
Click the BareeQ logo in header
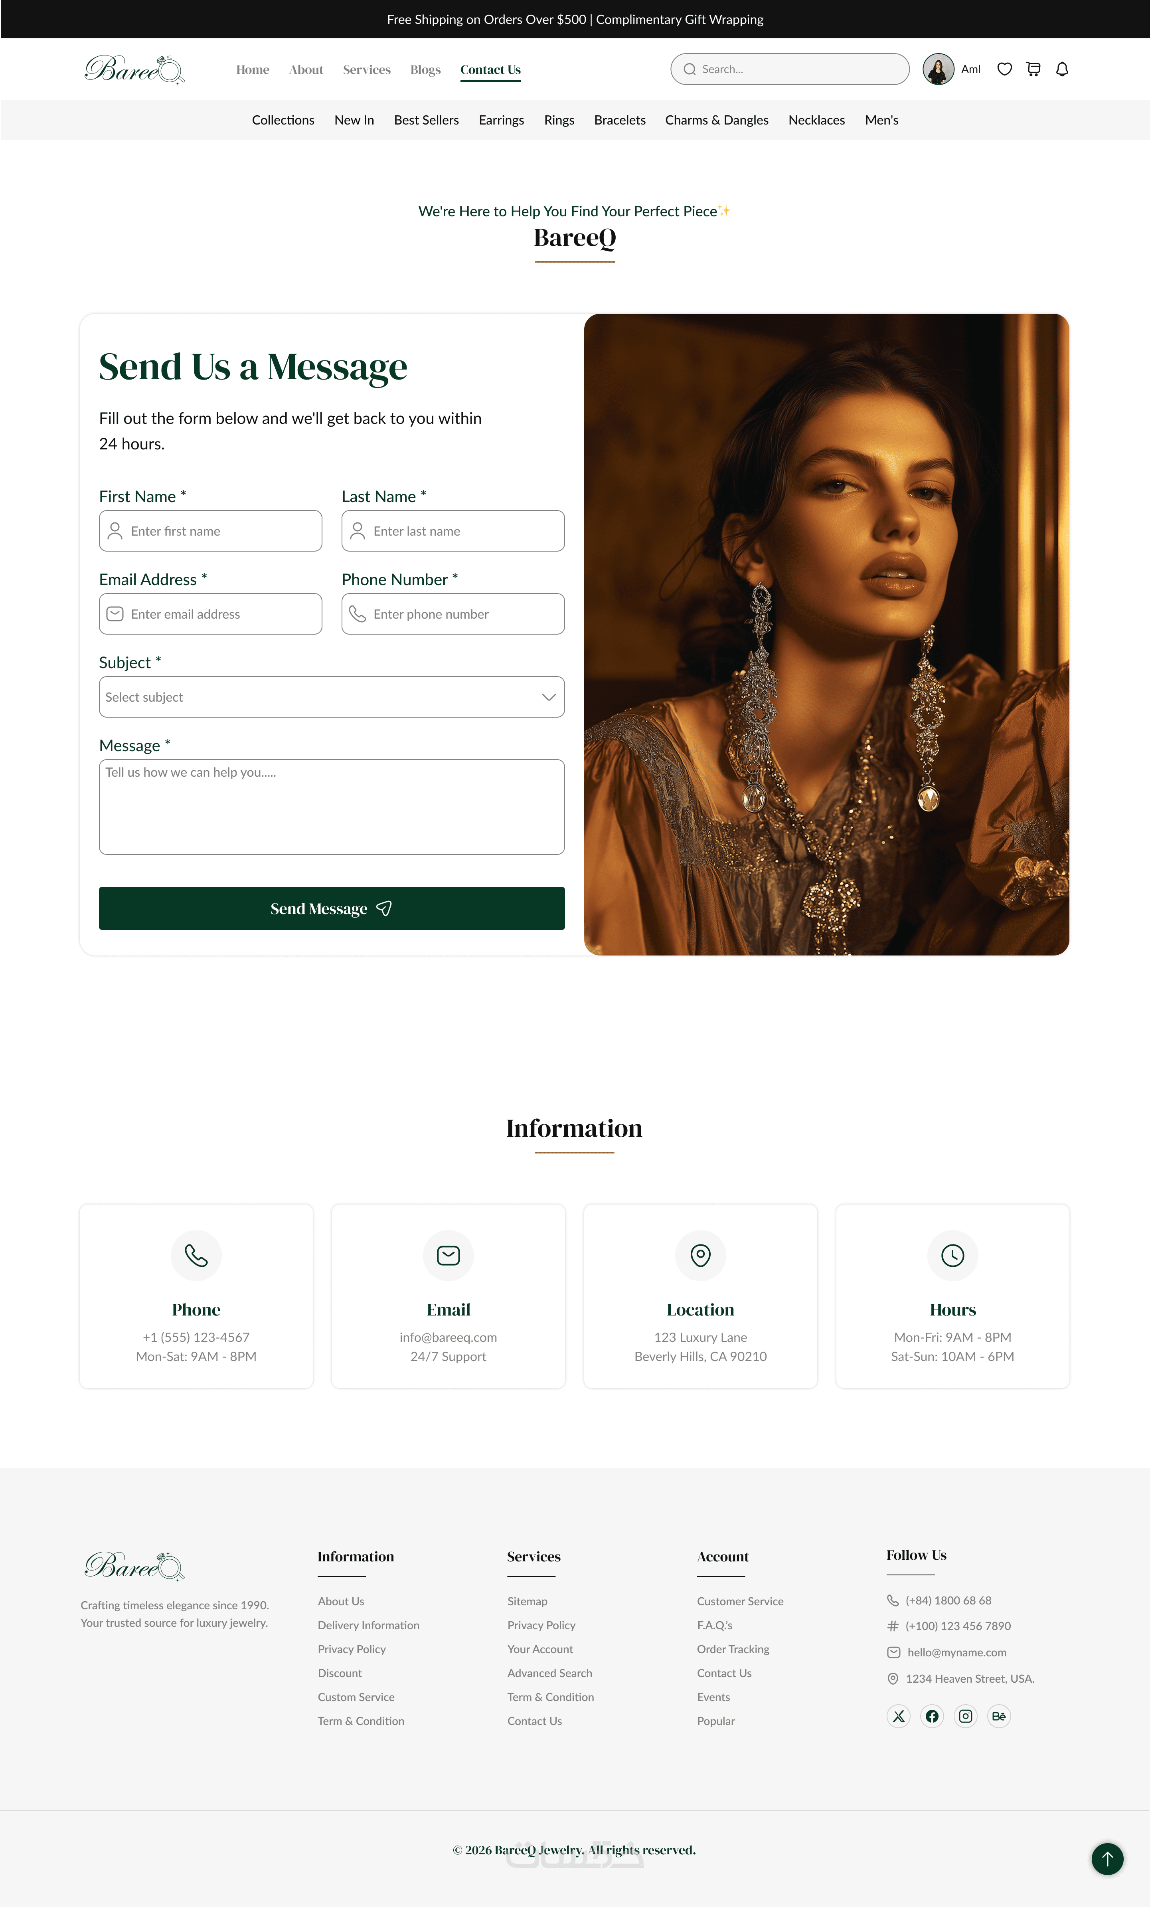tap(134, 69)
